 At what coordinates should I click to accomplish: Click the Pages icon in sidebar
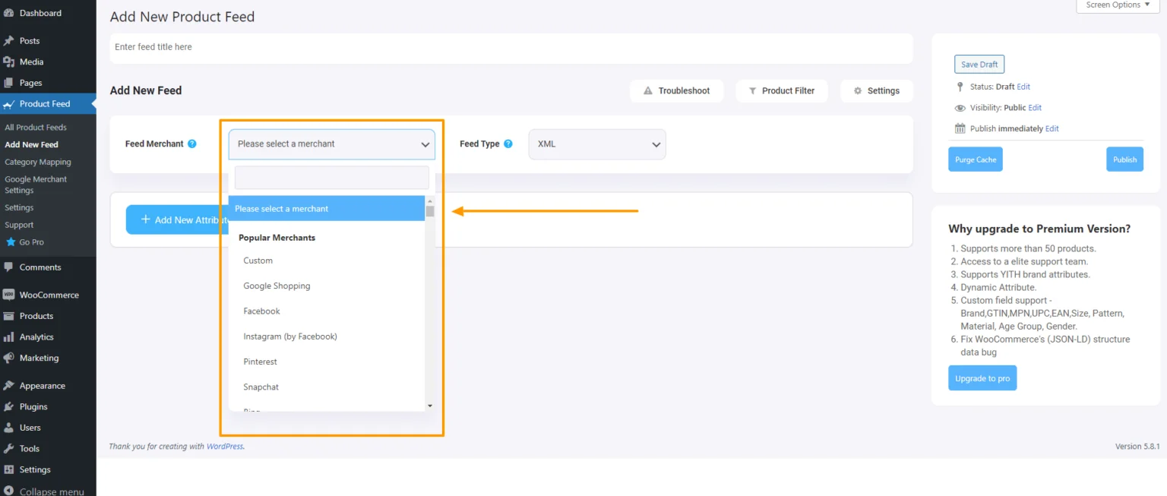click(x=9, y=83)
